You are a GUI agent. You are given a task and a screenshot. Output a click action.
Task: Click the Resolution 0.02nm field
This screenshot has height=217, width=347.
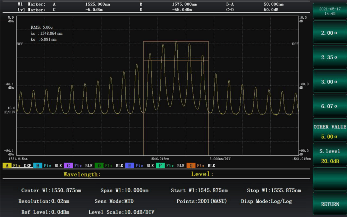(44, 201)
